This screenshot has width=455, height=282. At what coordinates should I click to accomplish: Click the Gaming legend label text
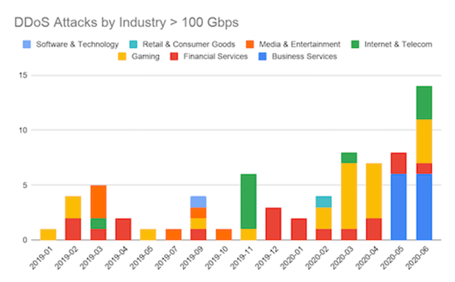pos(145,56)
